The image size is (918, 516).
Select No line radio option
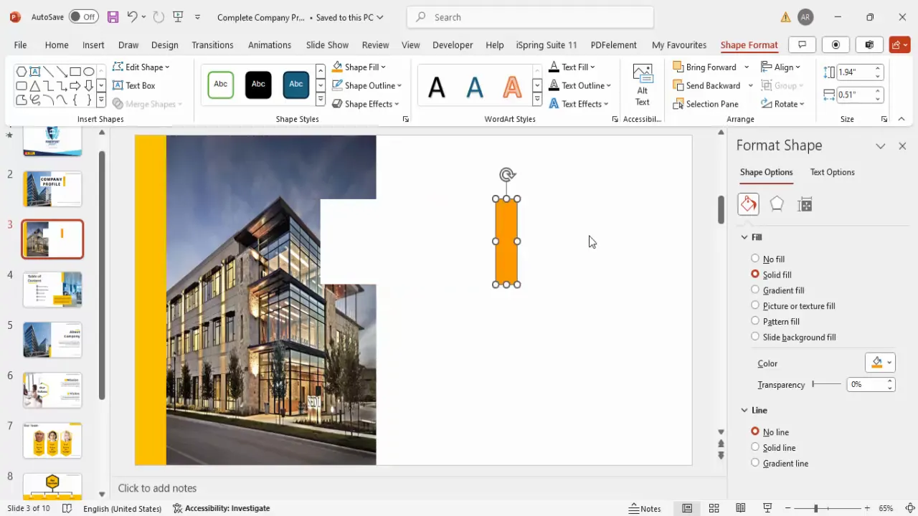pos(755,431)
